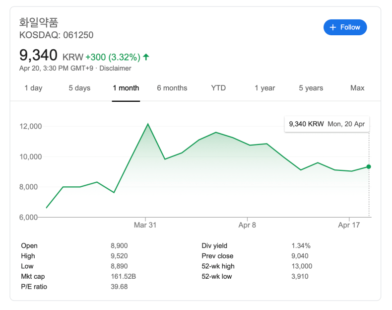The image size is (392, 310).
Task: Click the P/E ratio label
Action: point(34,287)
